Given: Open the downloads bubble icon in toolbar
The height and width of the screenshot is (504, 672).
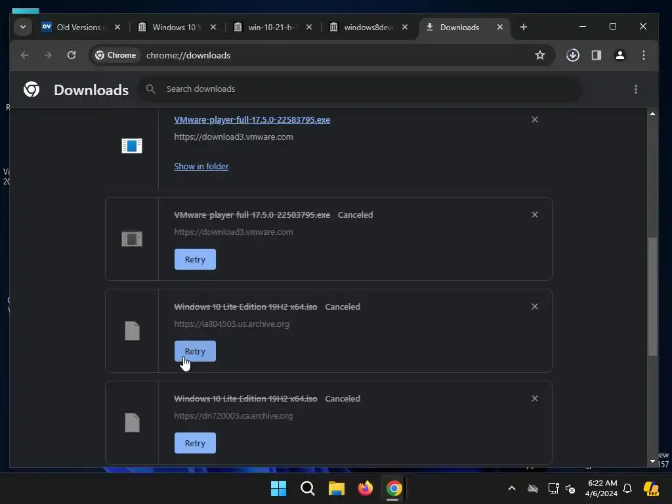Looking at the screenshot, I should pos(573,55).
